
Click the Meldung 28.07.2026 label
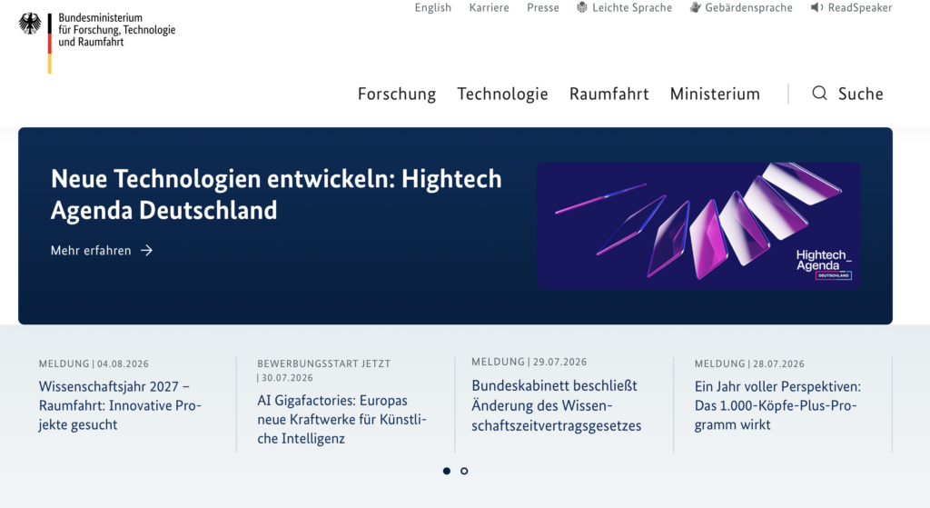point(749,364)
